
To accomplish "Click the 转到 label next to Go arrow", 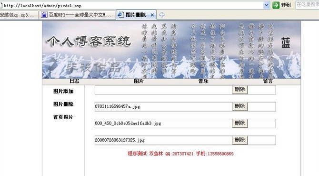I will 286,5.
